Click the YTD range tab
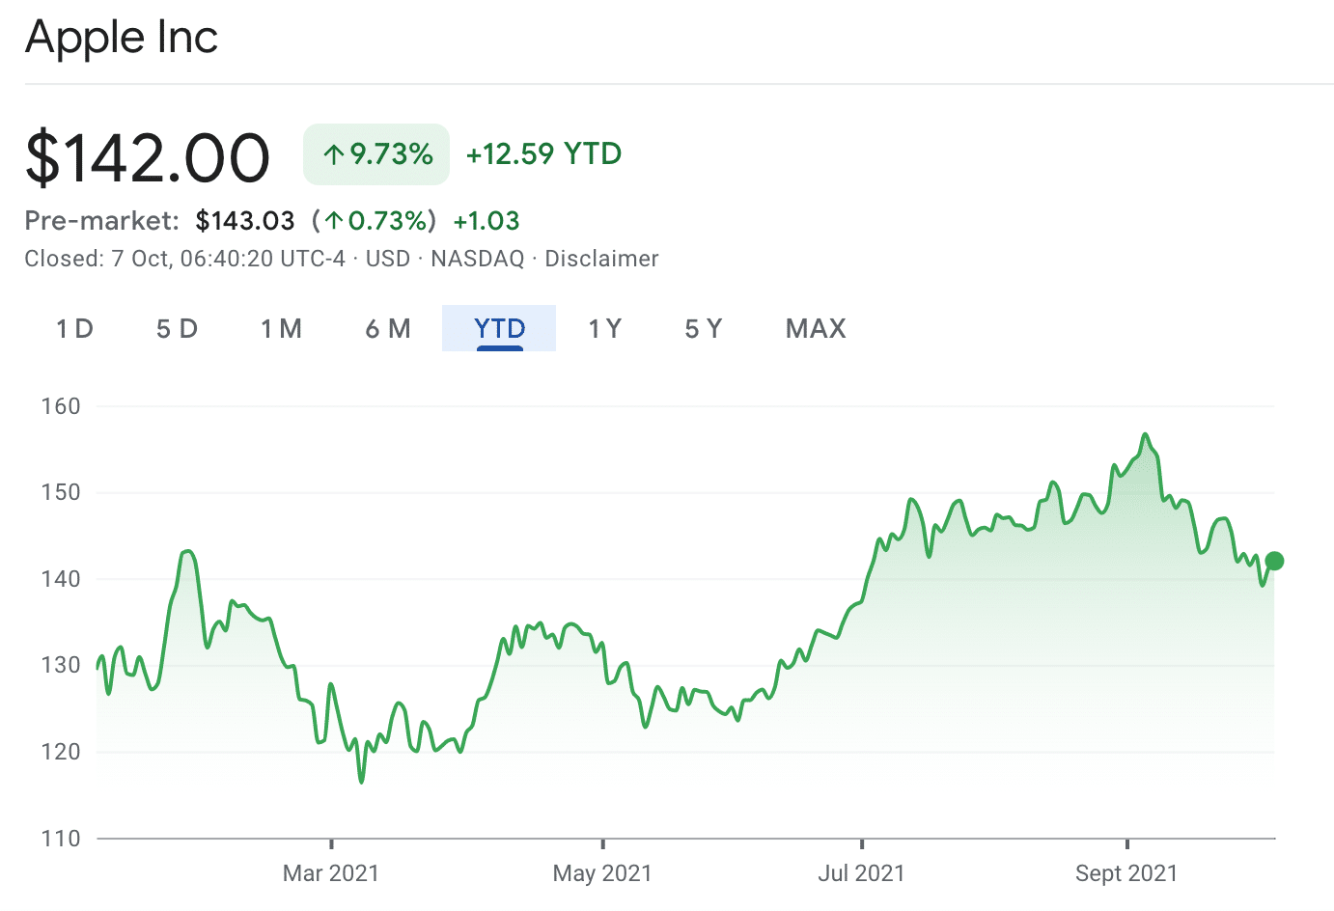Screen dimensions: 1334x911 tap(499, 328)
